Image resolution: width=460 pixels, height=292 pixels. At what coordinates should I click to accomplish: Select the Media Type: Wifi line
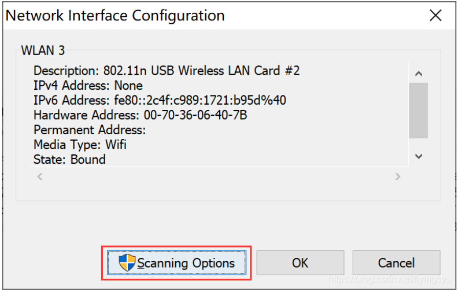80,145
